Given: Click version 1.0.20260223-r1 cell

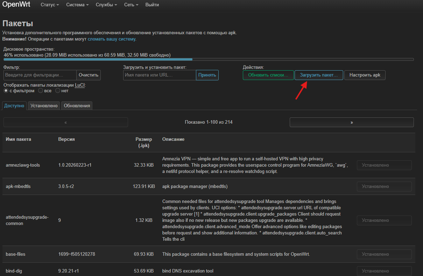Looking at the screenshot, I should [75, 165].
